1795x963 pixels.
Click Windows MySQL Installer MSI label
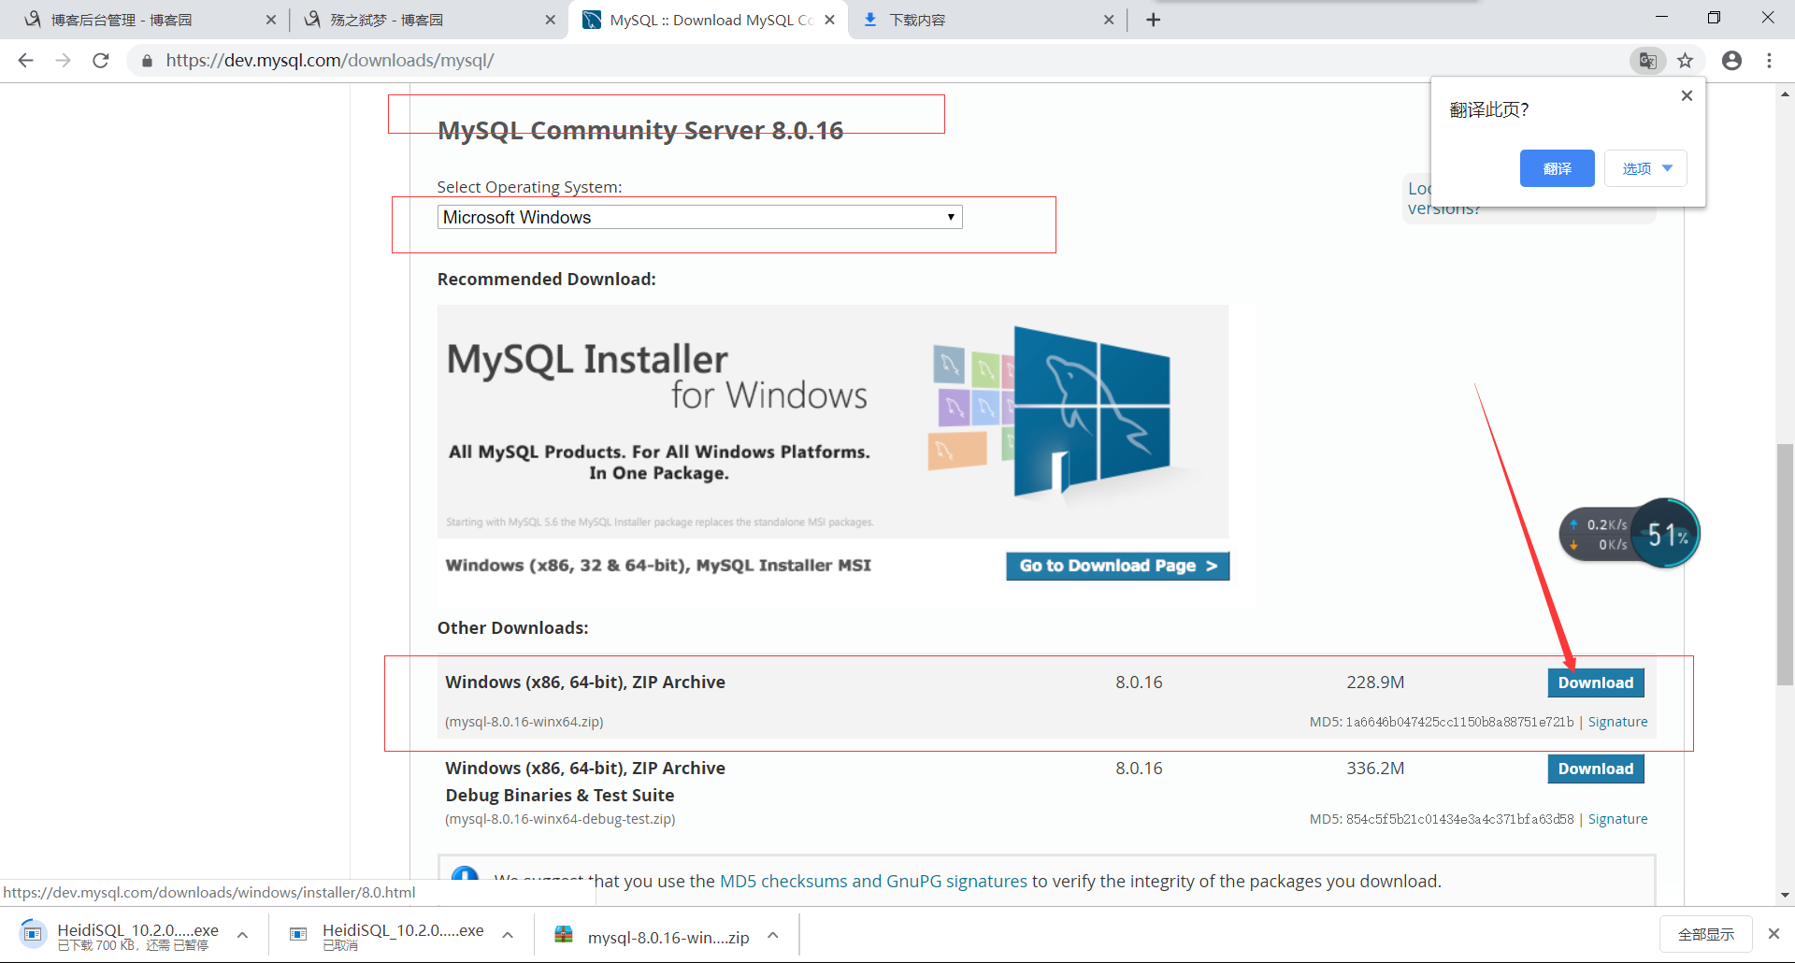[x=658, y=566]
